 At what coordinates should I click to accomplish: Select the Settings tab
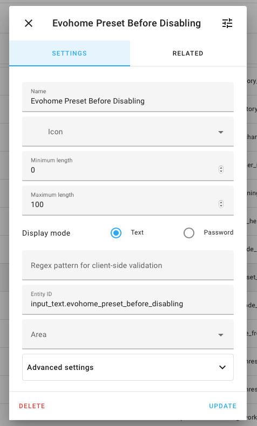70,53
